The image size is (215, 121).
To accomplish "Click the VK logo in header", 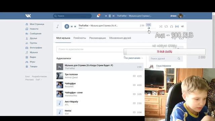I will [28, 16].
